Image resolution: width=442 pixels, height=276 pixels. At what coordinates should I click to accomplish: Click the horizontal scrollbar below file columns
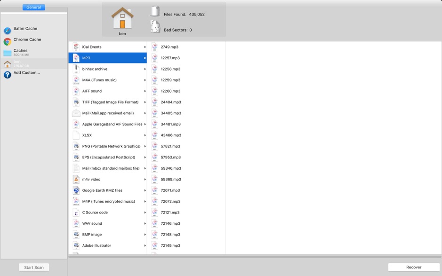255,256
